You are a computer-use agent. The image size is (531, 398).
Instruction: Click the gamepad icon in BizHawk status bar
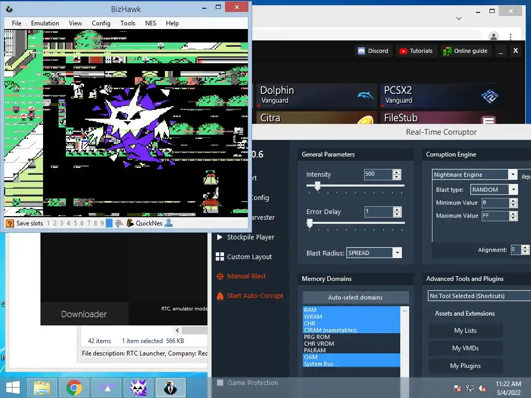point(119,223)
